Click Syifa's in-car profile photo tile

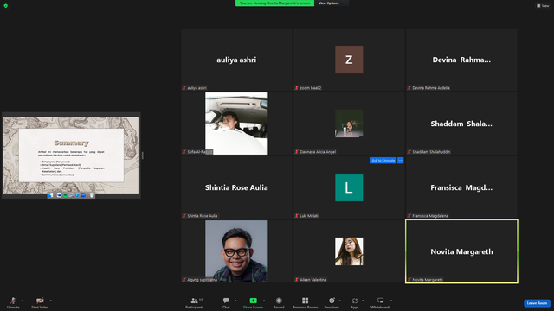click(236, 124)
